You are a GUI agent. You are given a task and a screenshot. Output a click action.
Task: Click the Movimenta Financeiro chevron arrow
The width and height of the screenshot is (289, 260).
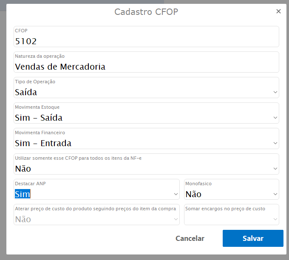pos(275,143)
